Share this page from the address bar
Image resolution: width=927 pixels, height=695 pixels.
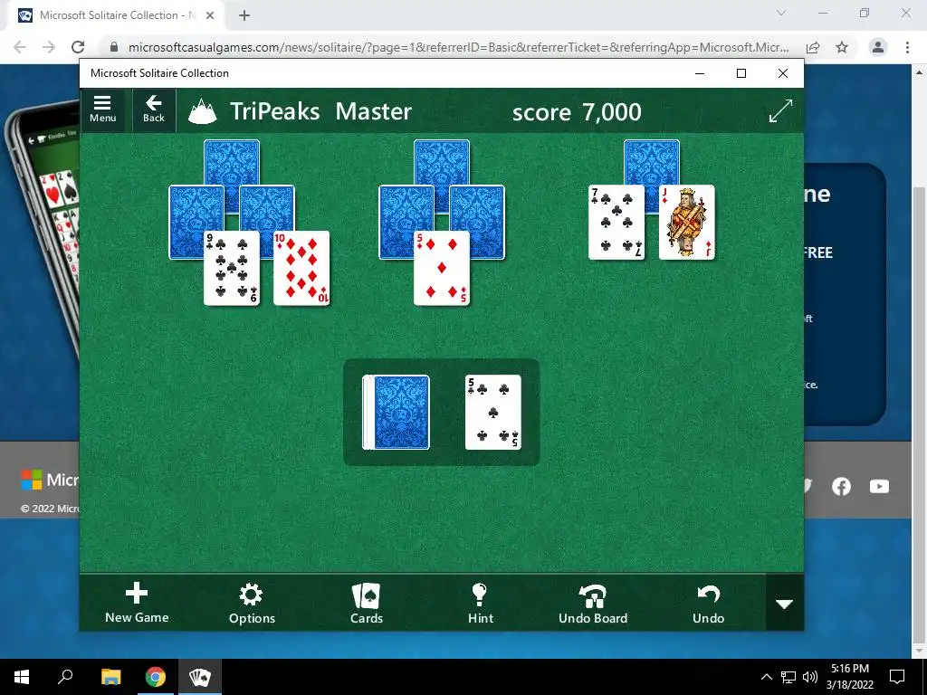[x=813, y=47]
